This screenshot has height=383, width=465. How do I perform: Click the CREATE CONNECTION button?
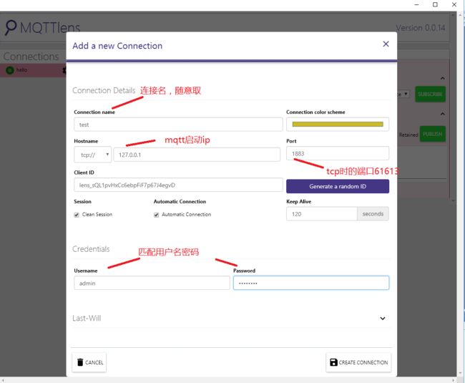click(x=358, y=362)
